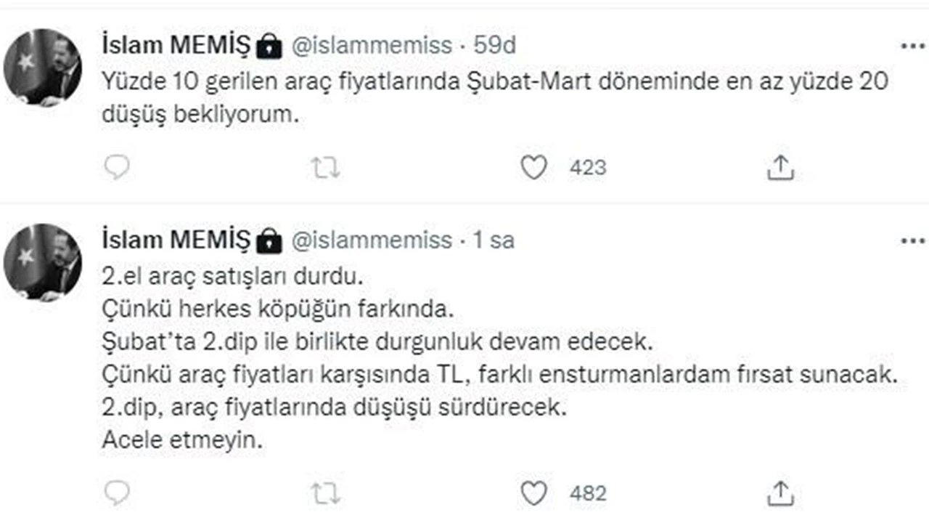
Task: Open the '1 sa' timestamp link
Action: 494,240
